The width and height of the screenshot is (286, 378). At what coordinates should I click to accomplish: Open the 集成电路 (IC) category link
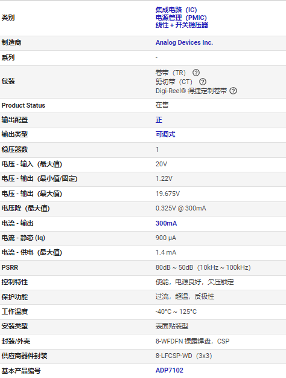[x=176, y=10]
